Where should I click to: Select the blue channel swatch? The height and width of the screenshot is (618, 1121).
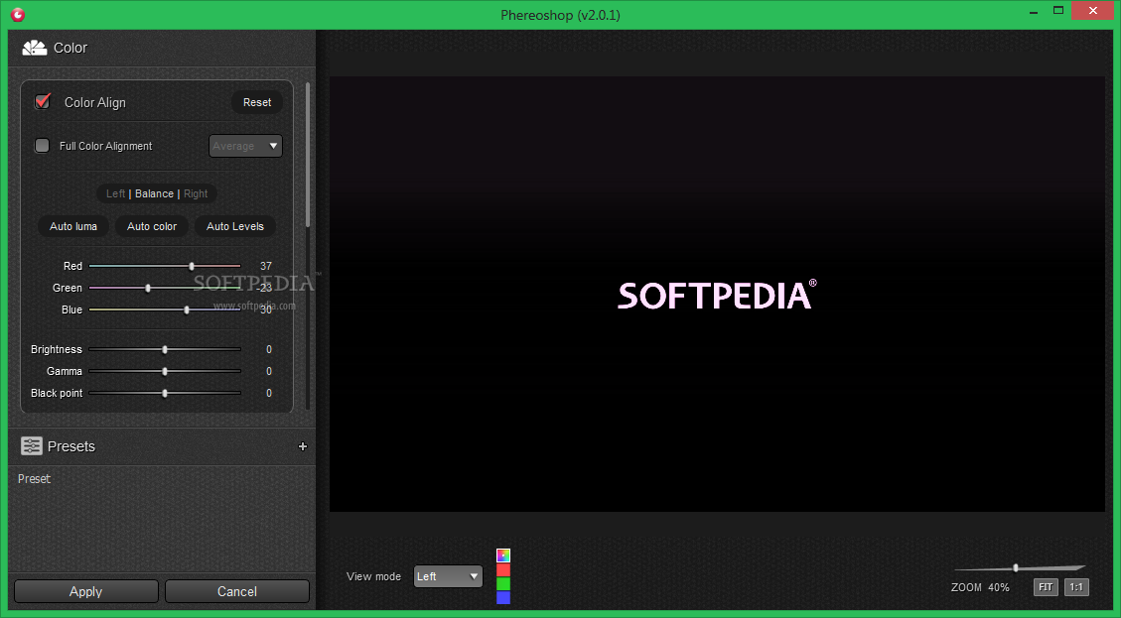(x=503, y=597)
